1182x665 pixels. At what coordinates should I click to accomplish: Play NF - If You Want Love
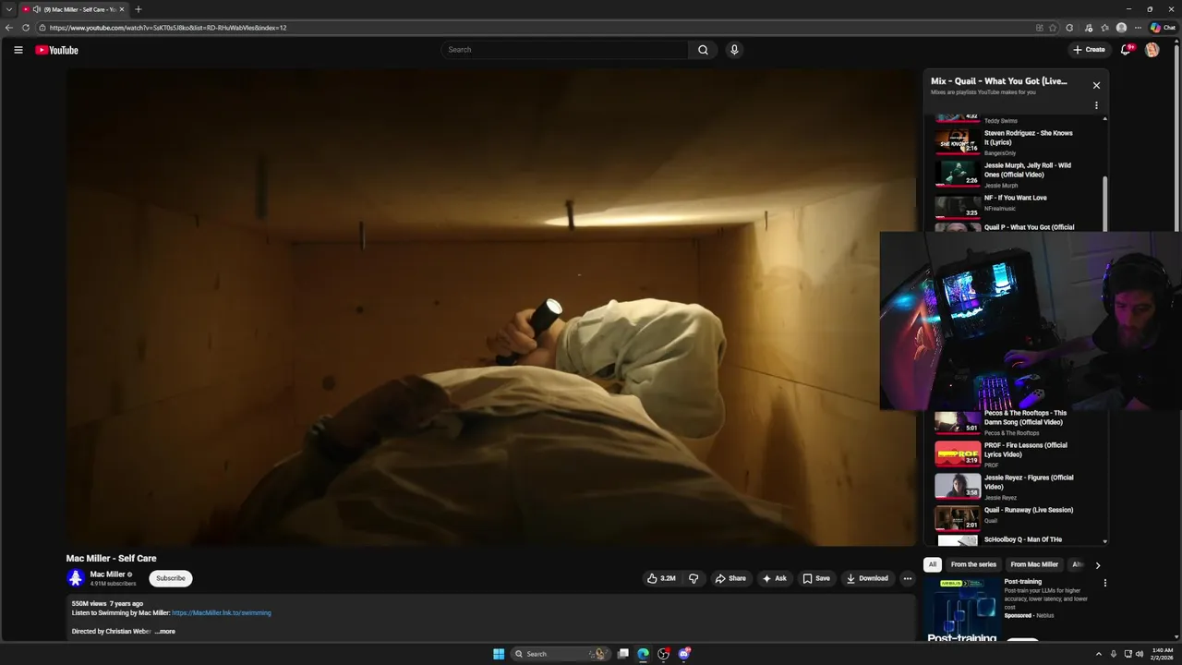[x=1005, y=204]
